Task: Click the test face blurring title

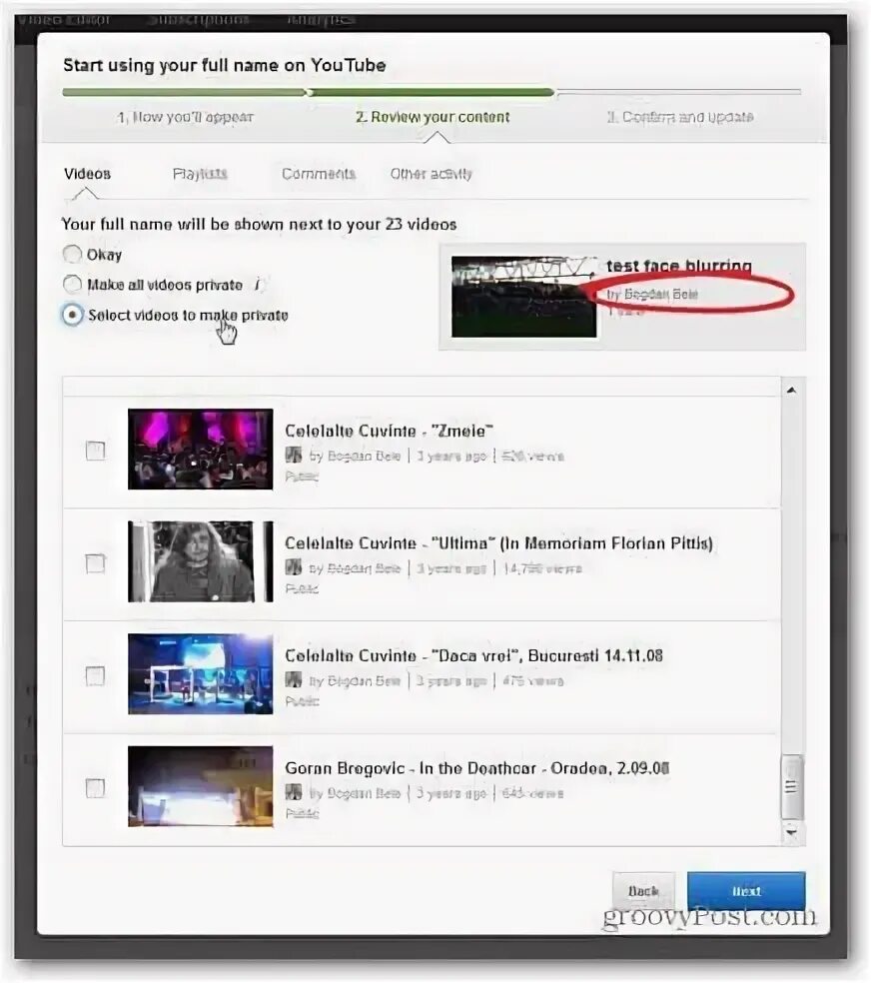Action: (x=679, y=266)
